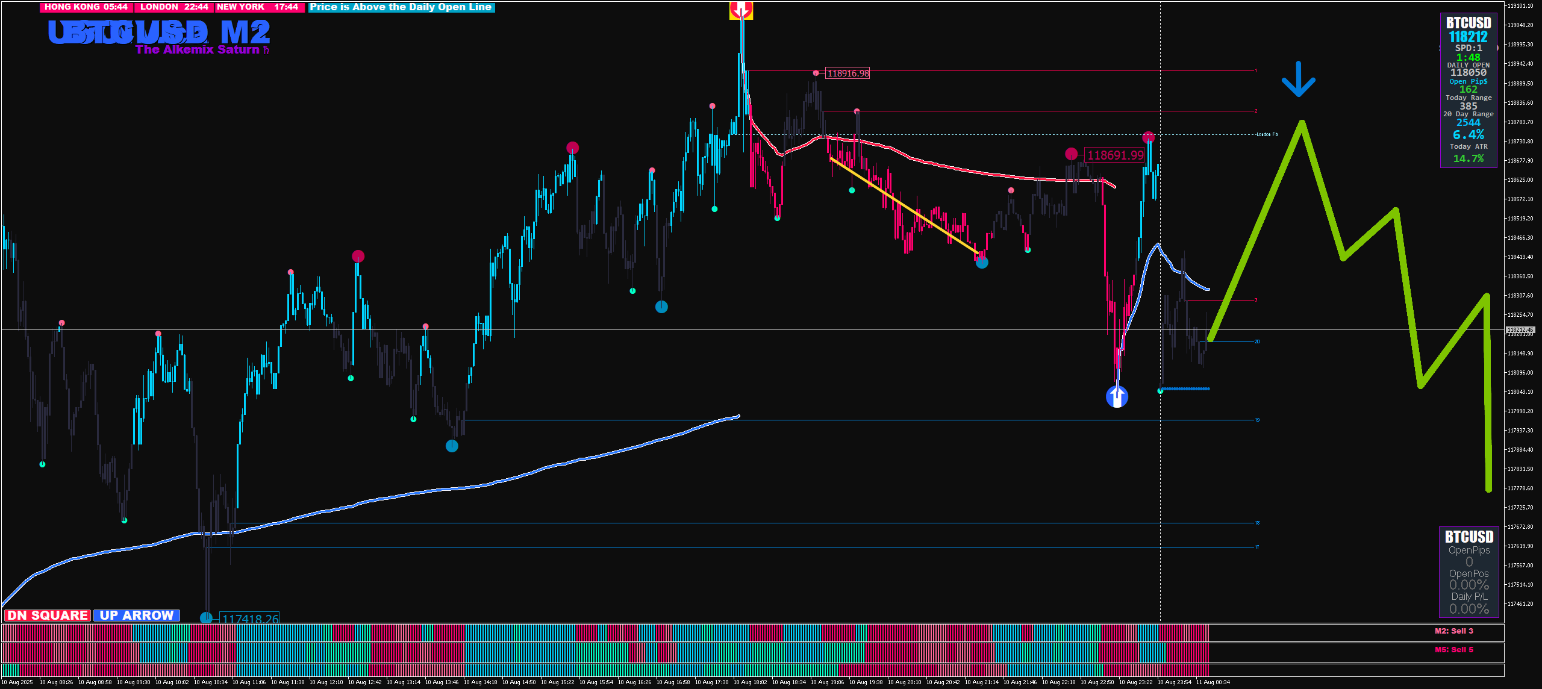1542x689 pixels.
Task: Click the crimson dot beside 118691.99 label
Action: tap(1071, 154)
